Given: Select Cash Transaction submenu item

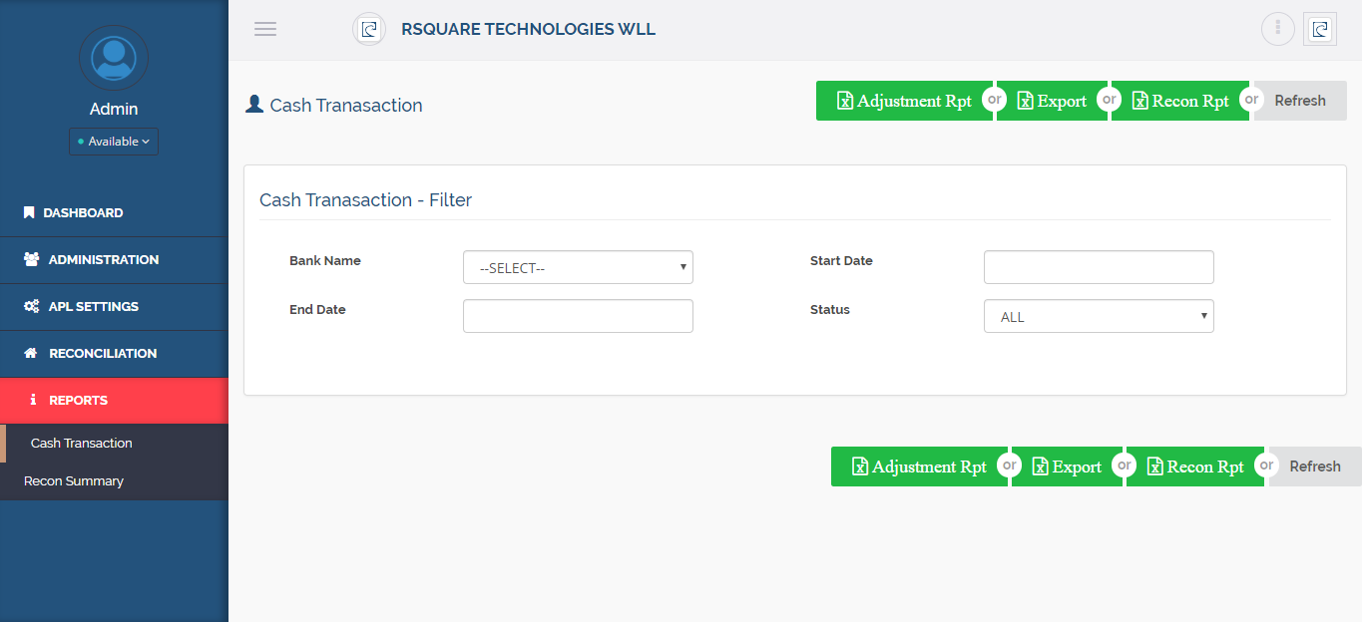Looking at the screenshot, I should 82,443.
